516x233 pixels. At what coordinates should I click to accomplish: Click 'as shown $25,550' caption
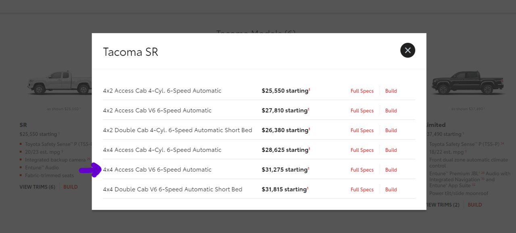[x=63, y=109]
